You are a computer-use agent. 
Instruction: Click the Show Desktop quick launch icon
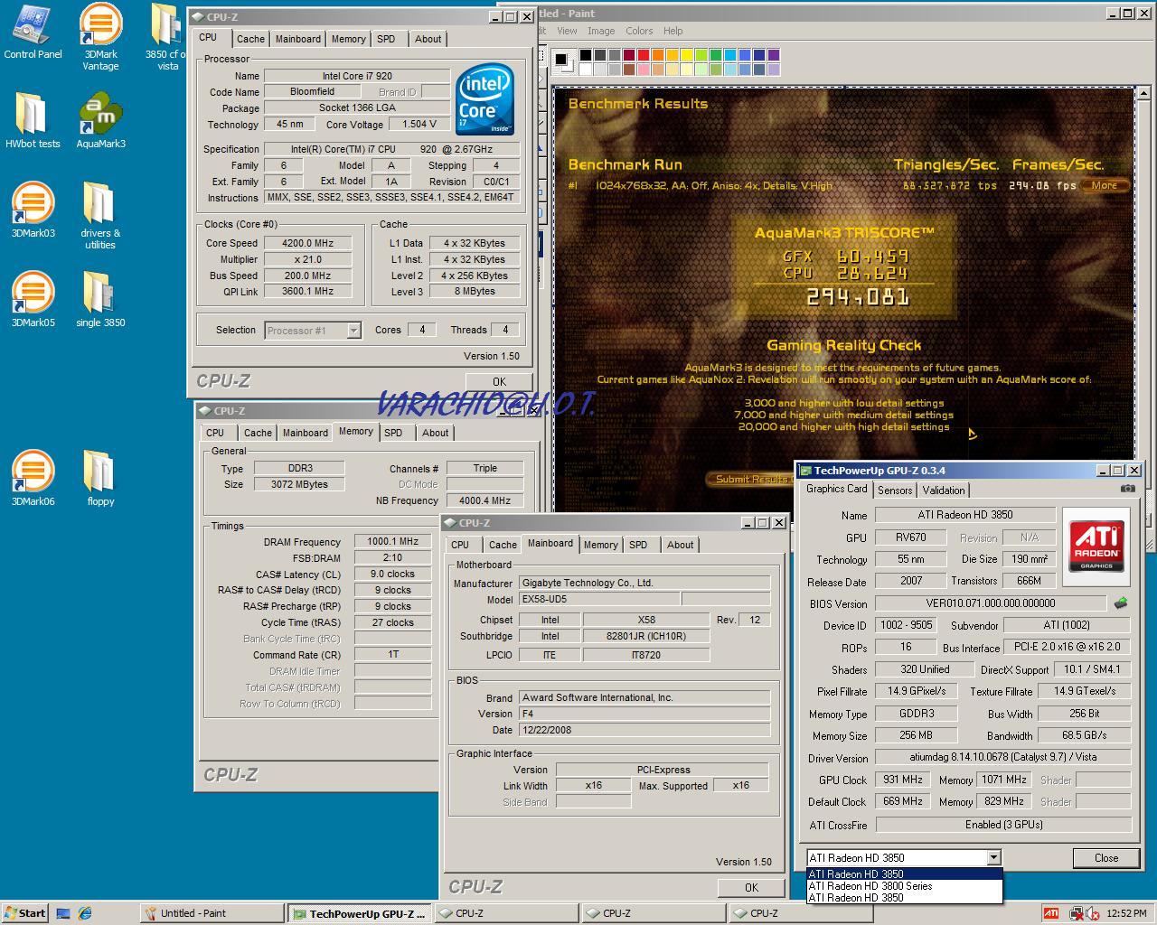[62, 913]
